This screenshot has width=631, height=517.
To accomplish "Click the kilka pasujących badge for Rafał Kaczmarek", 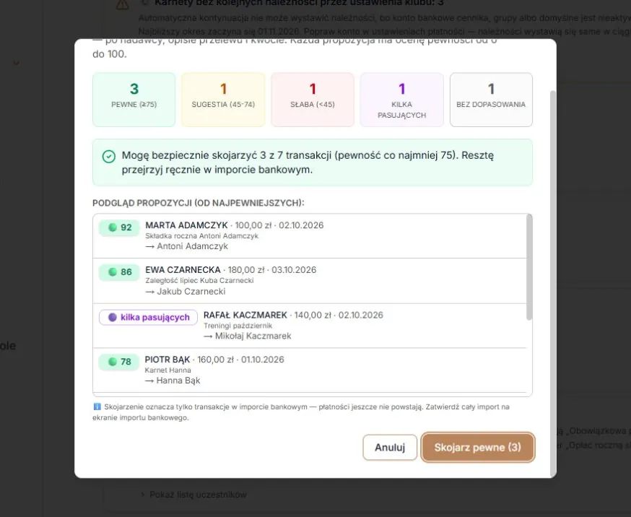I will tap(148, 317).
